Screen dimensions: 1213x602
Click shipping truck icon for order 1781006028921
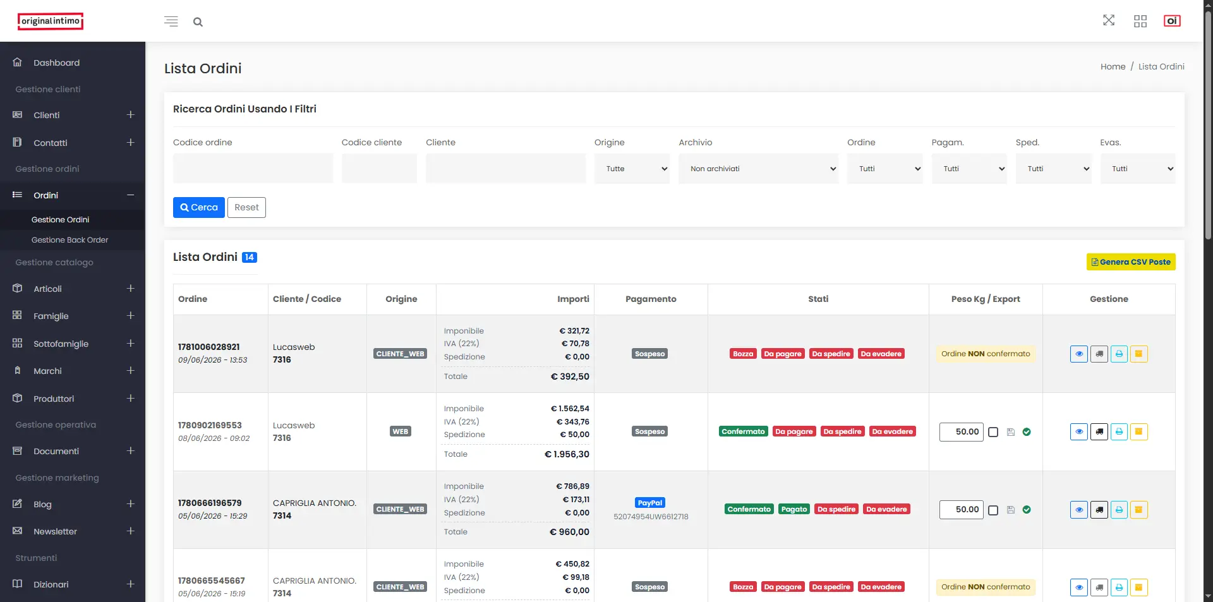[x=1099, y=354]
